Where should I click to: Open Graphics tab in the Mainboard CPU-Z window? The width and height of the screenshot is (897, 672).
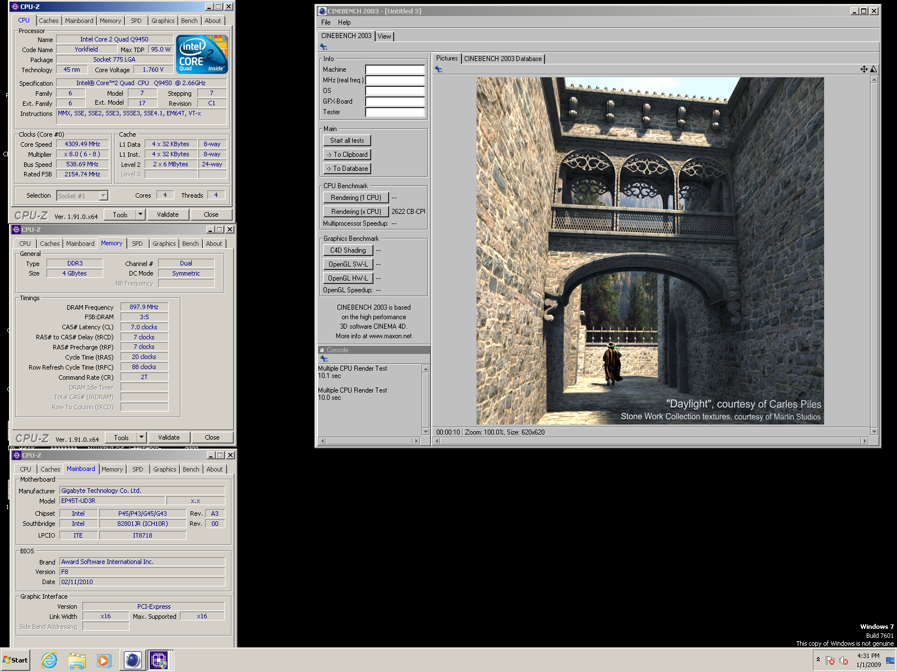click(x=165, y=469)
